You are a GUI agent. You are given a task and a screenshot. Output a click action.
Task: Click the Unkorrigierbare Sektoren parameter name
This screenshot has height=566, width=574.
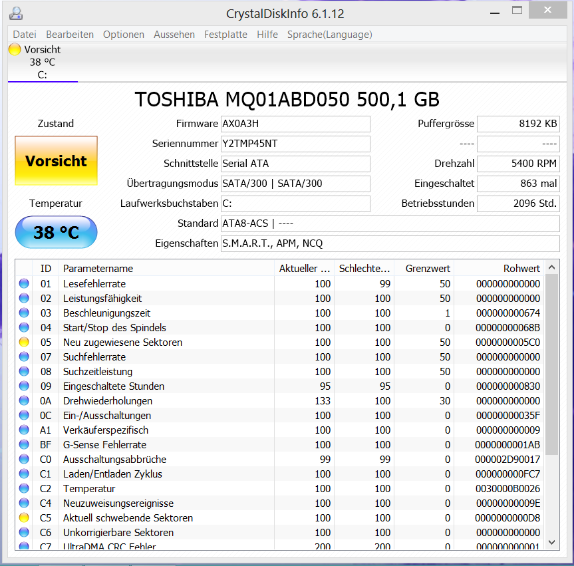118,533
